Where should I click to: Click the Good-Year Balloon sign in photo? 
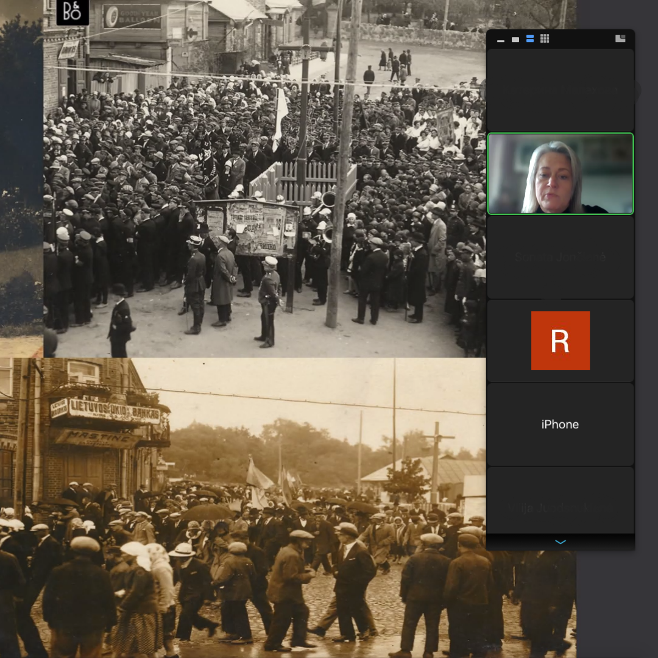(x=132, y=16)
